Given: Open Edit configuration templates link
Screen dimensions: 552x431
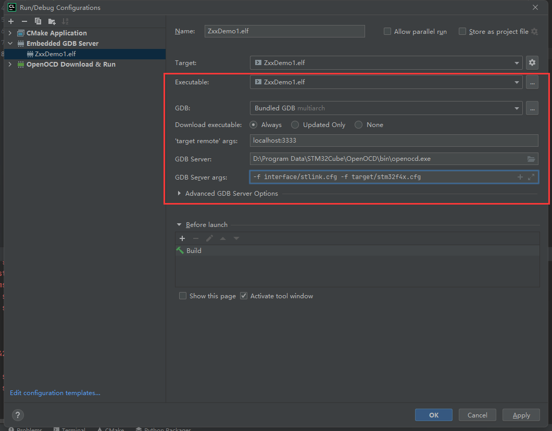Looking at the screenshot, I should (x=55, y=392).
